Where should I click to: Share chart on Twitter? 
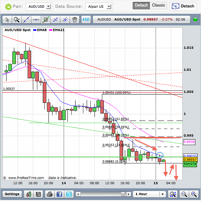(69, 194)
